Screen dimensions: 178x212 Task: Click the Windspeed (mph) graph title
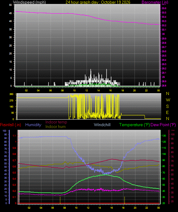(x=29, y=2)
